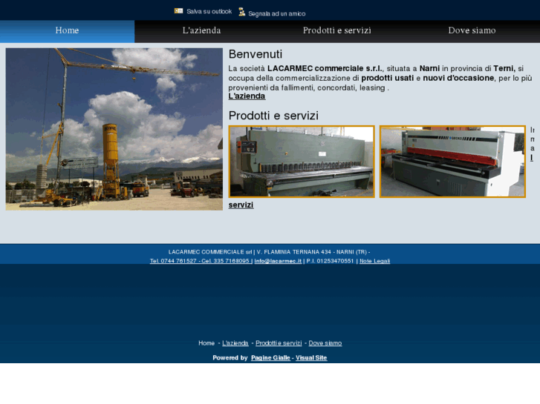540x404 pixels.
Task: Click the P.I. 01253470551 footer text
Action: [330, 261]
